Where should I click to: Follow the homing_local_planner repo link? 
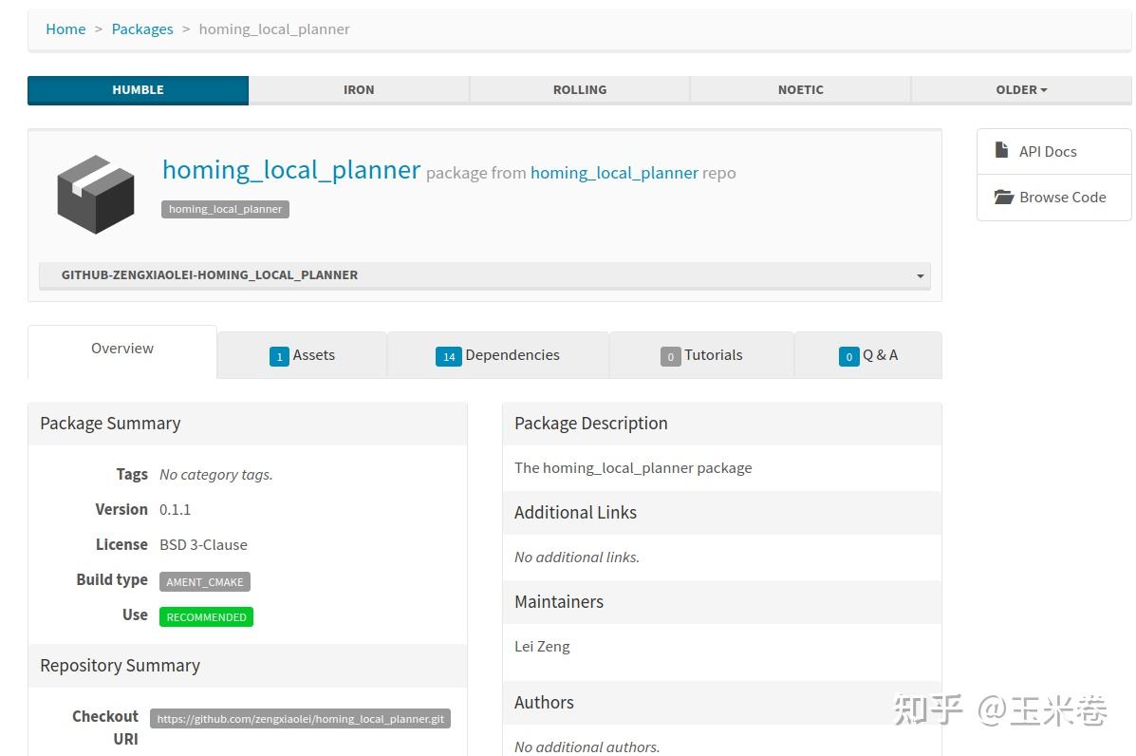(x=613, y=173)
